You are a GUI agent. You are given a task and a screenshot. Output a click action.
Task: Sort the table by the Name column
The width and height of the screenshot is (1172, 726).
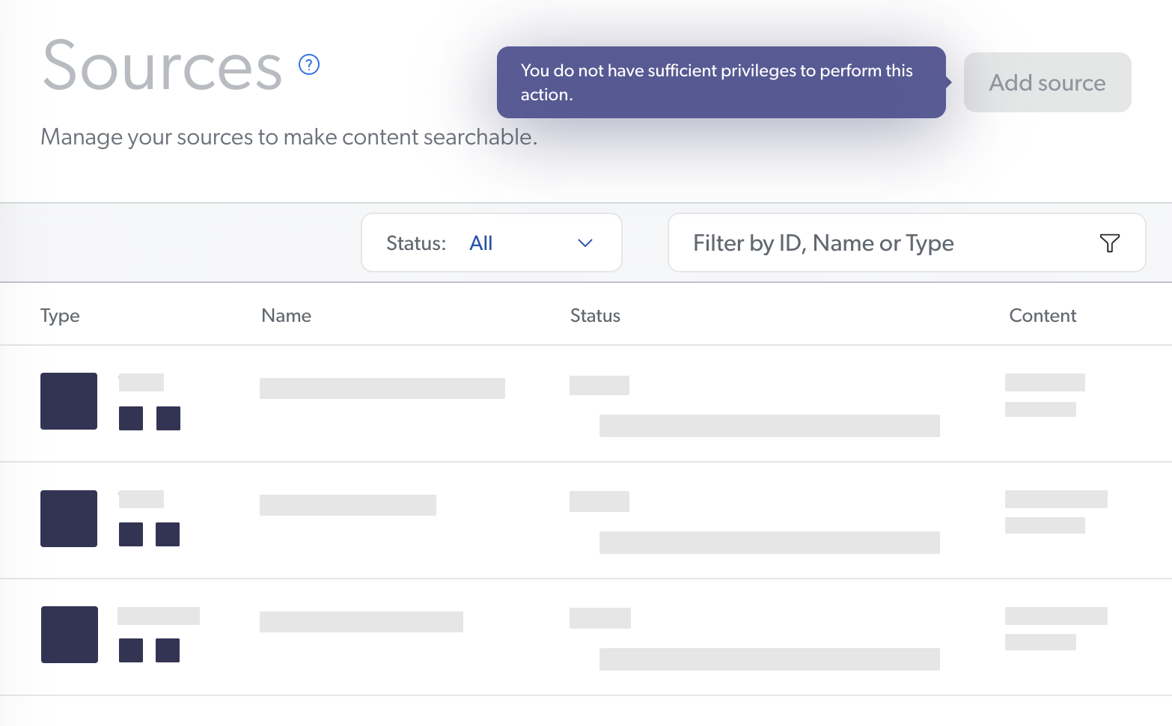[286, 315]
